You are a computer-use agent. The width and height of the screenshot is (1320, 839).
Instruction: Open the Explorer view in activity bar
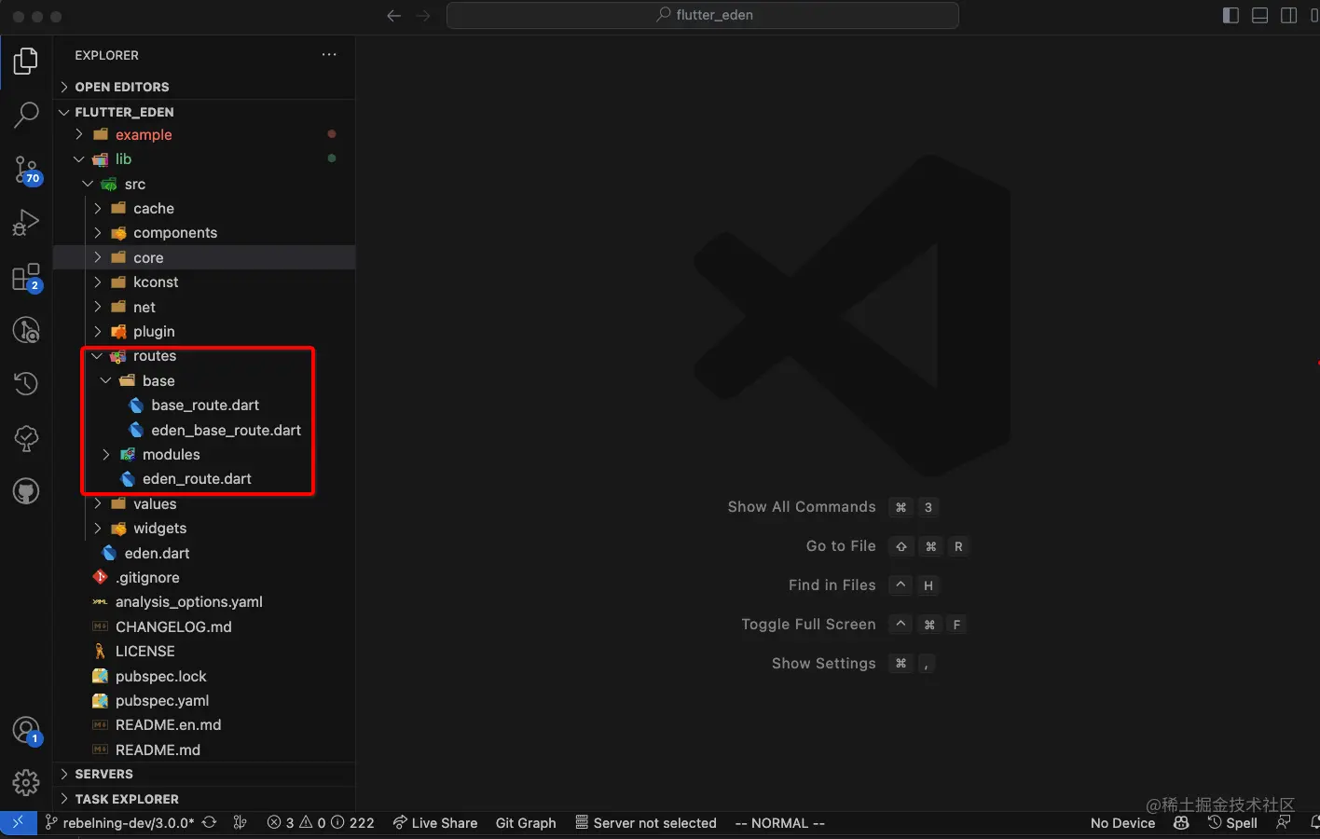tap(26, 62)
